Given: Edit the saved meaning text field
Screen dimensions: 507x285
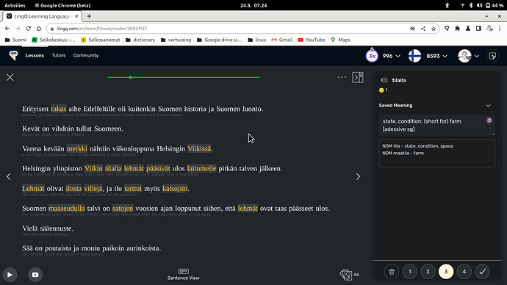Looking at the screenshot, I should pyautogui.click(x=436, y=125).
